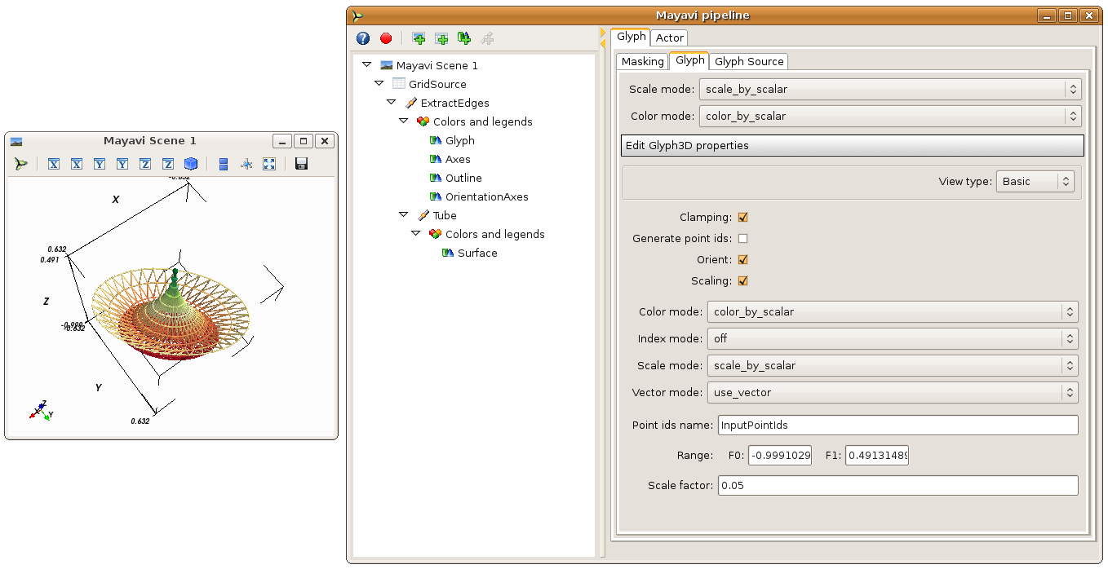Click the orientation axes widget in scene
1108x569 pixels.
click(x=42, y=410)
